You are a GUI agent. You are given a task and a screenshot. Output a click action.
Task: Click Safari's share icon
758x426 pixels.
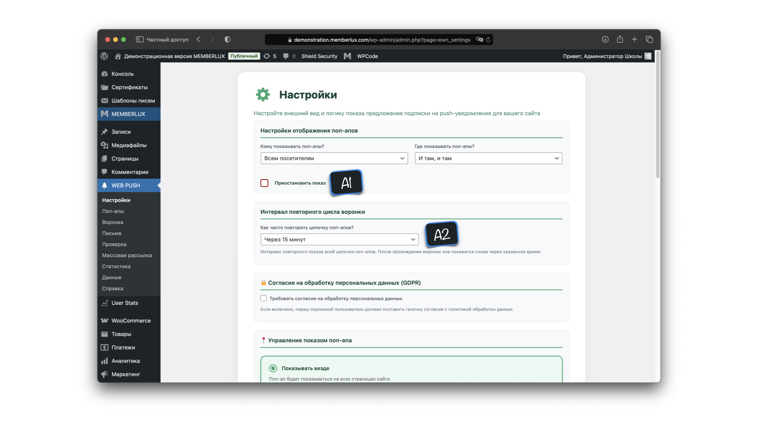pyautogui.click(x=620, y=39)
